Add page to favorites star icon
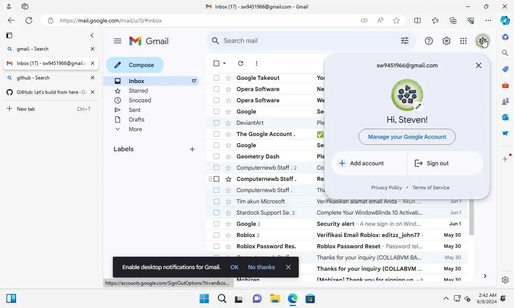The image size is (514, 308). click(396, 20)
